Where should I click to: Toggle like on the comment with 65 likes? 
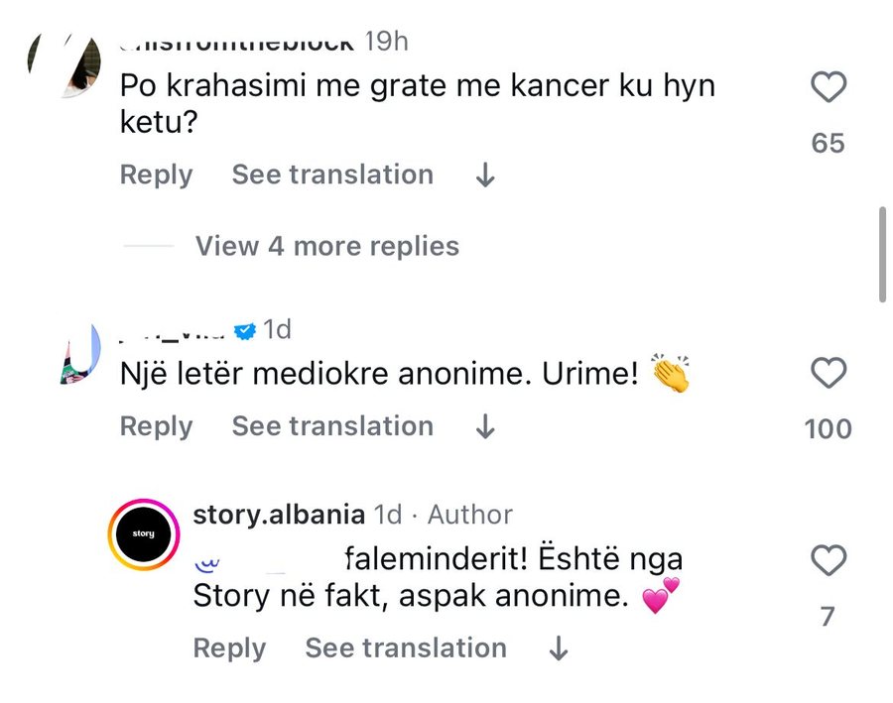coord(829,86)
